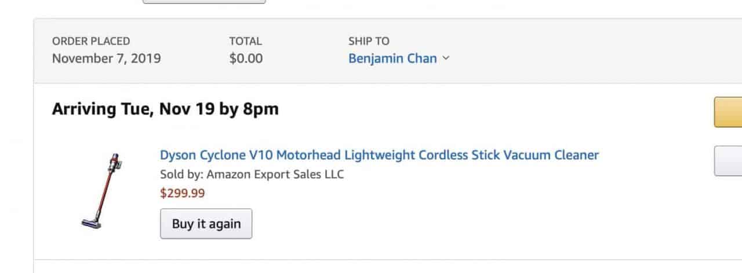The height and width of the screenshot is (273, 742).
Task: Expand the chevron beside Benjamin Chan
Action: point(445,58)
